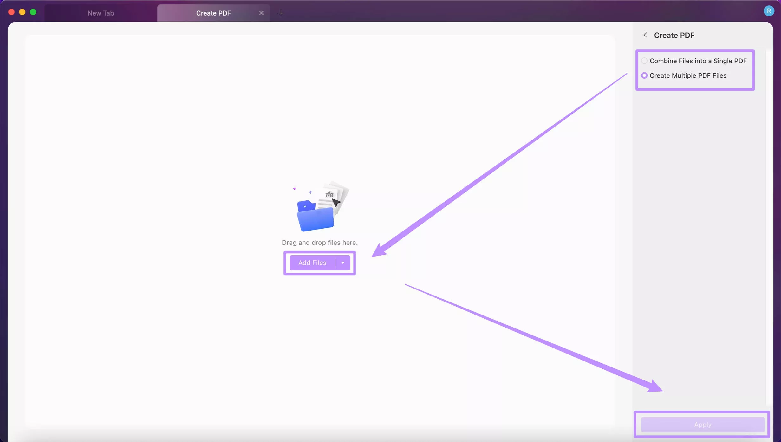Click the Create PDF panel title
The height and width of the screenshot is (442, 781).
[x=674, y=35]
